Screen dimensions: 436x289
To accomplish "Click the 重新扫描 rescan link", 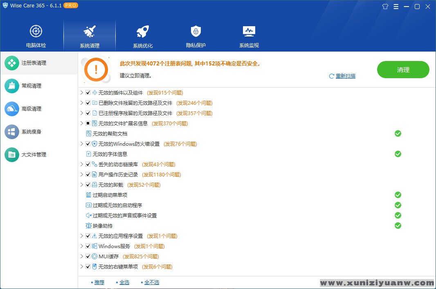I will coord(345,76).
